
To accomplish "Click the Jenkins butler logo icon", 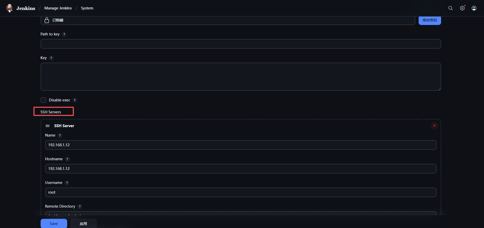I will tap(9, 8).
